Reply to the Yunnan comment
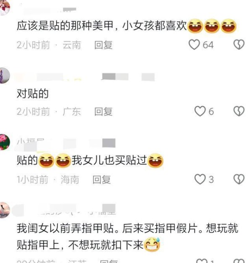 (x=103, y=45)
